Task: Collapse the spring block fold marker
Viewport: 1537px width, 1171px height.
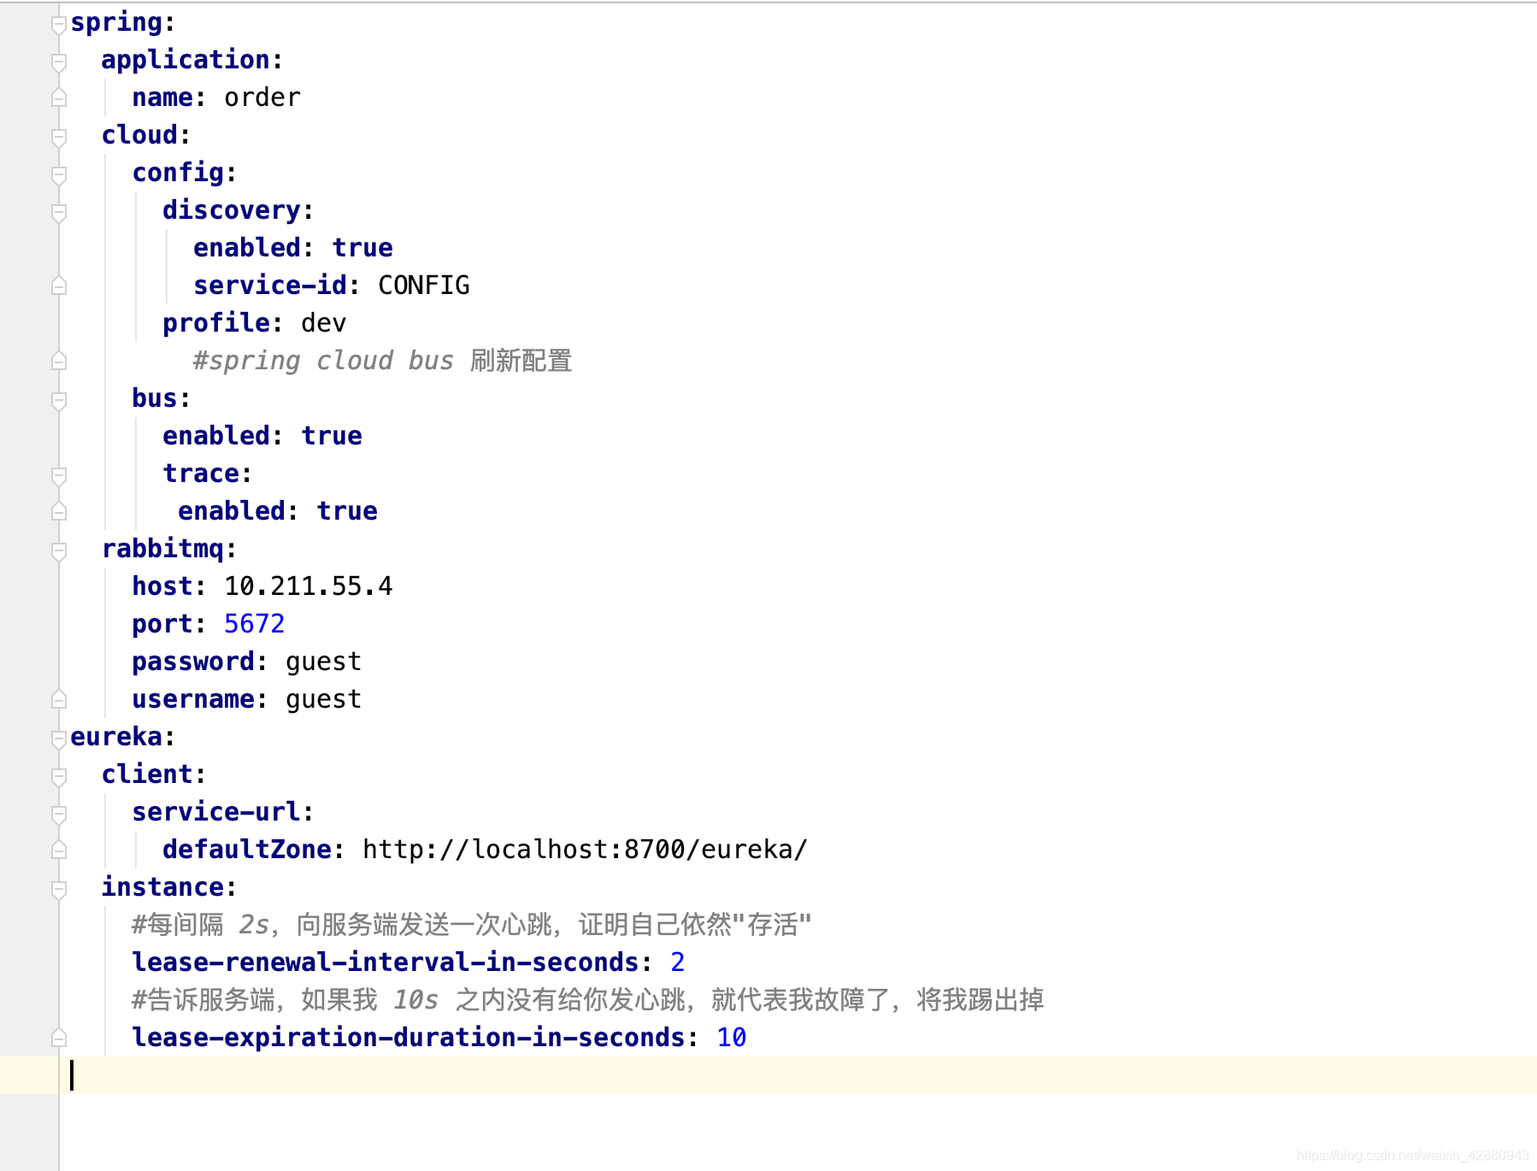Action: 59,24
